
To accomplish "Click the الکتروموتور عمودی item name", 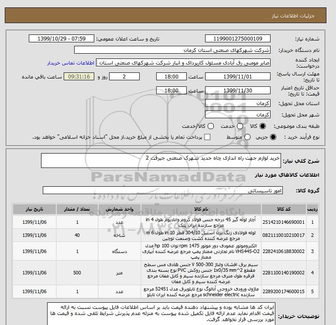I will pyautogui.click(x=201, y=251).
